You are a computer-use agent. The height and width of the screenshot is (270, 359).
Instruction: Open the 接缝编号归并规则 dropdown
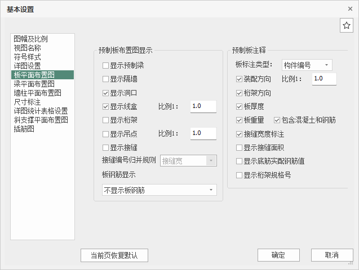pyautogui.click(x=189, y=161)
